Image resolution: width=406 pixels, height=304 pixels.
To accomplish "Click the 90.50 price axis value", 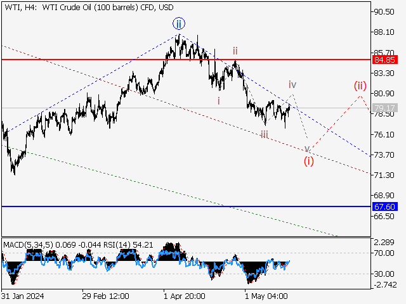I will [384, 11].
